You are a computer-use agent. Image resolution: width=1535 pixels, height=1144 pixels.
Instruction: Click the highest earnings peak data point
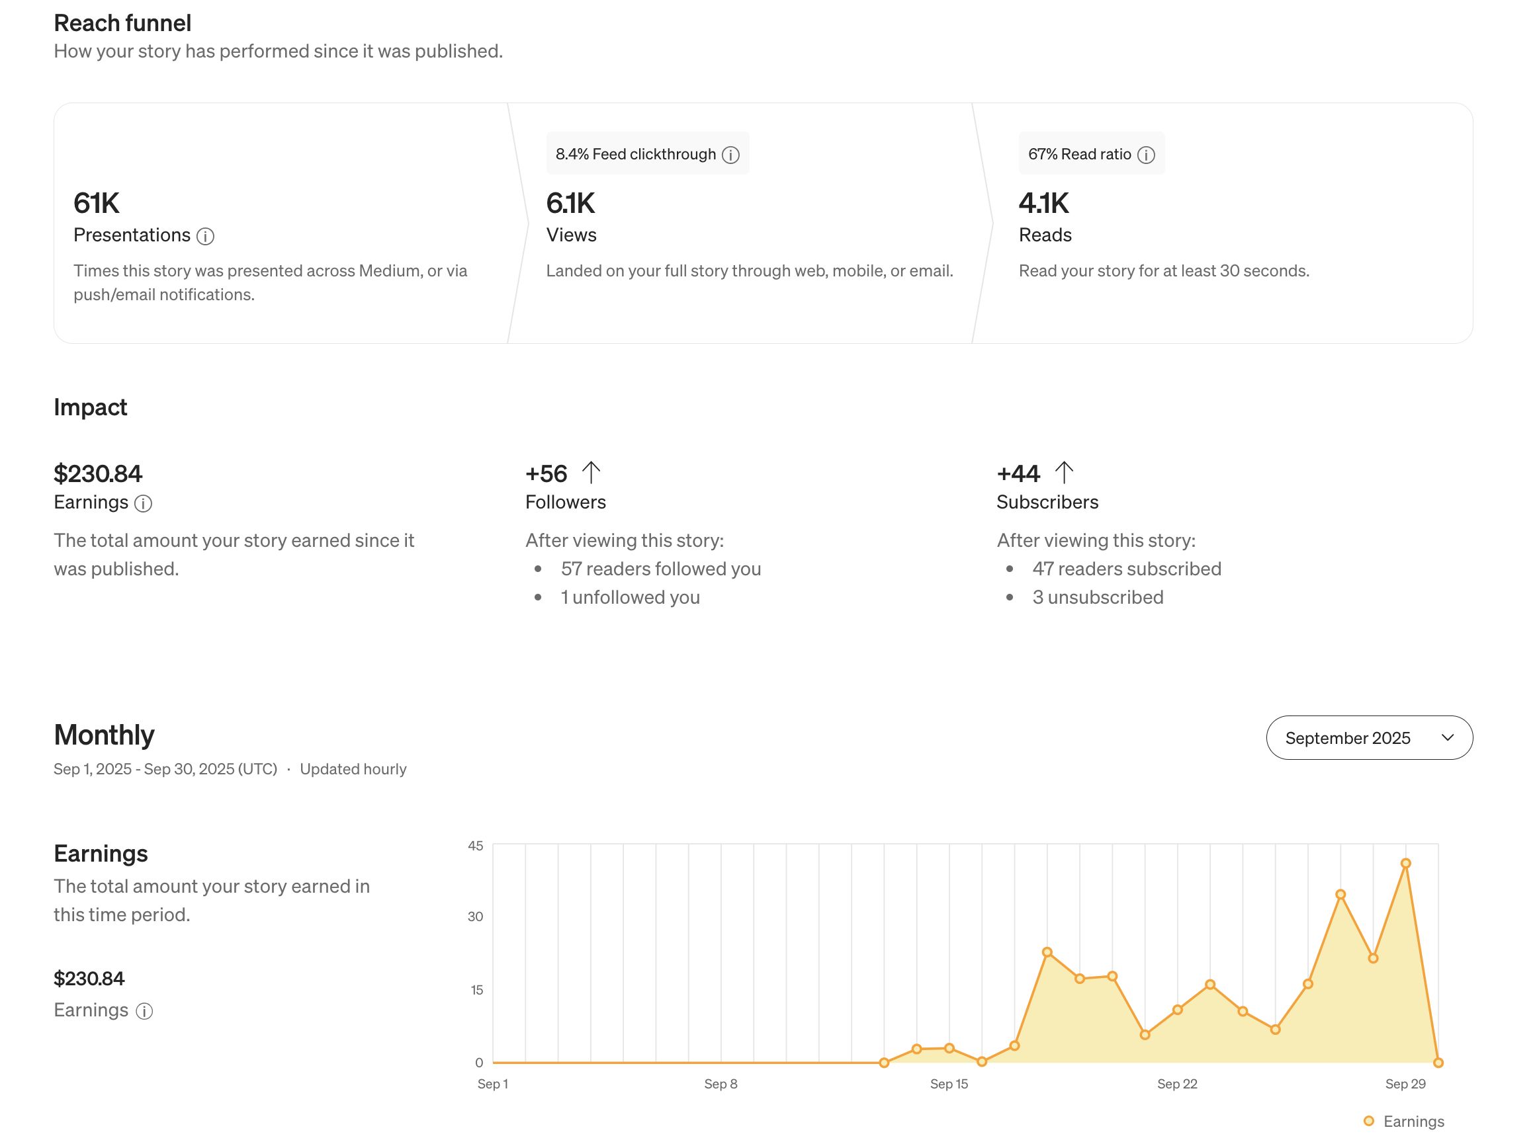click(x=1405, y=864)
